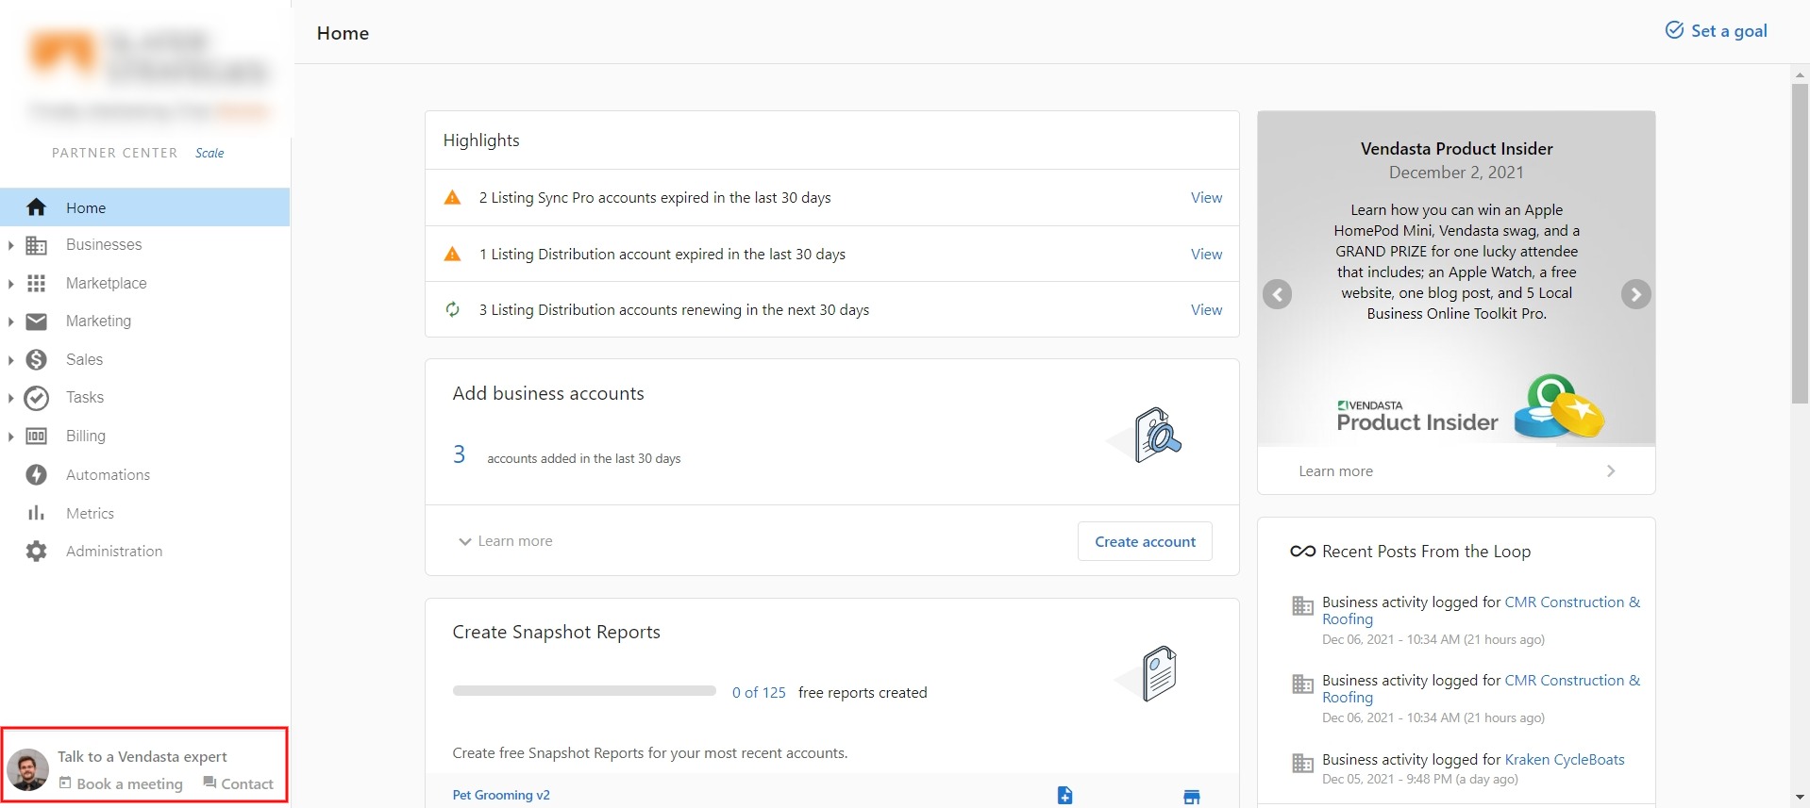Click the add business accounts illustration
Viewport: 1810px width, 808px height.
click(1146, 436)
